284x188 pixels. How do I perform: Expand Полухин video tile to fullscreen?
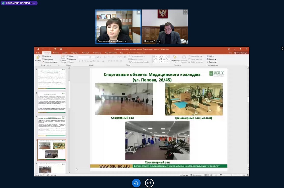point(185,12)
